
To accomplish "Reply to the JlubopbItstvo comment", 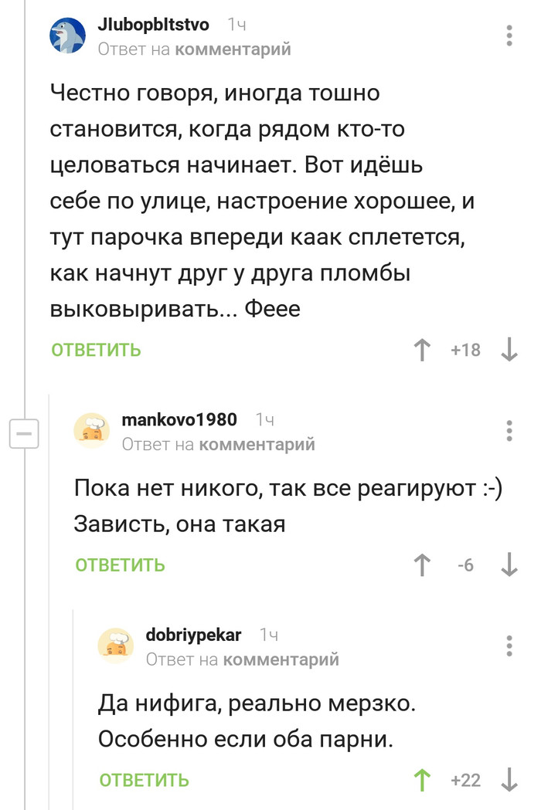I will (x=96, y=351).
